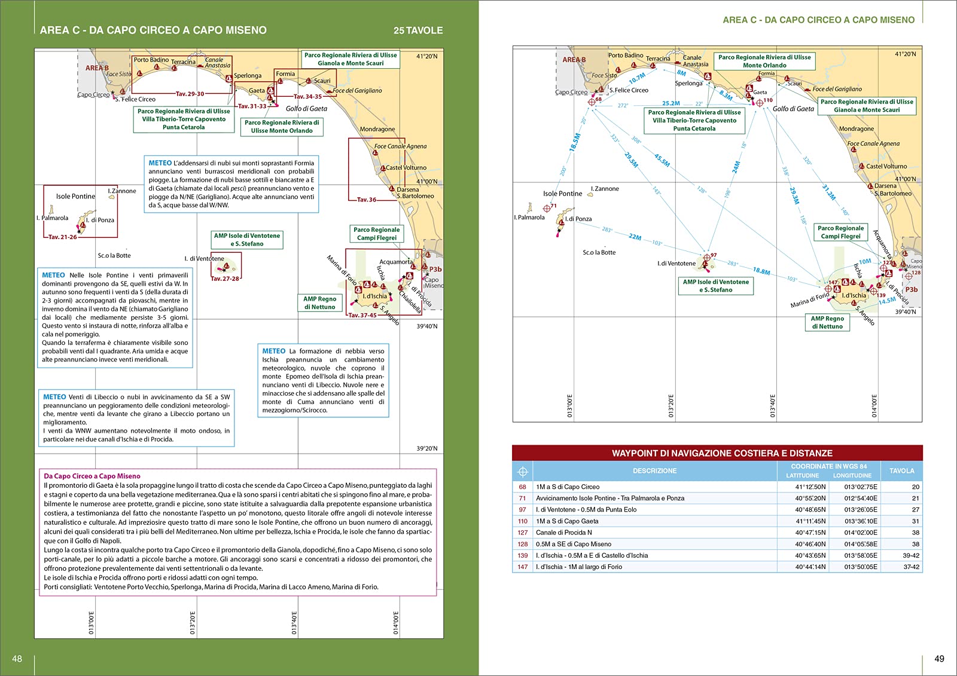Click the '10.7M' distance label near Terracina
The image size is (957, 676).
click(x=637, y=79)
